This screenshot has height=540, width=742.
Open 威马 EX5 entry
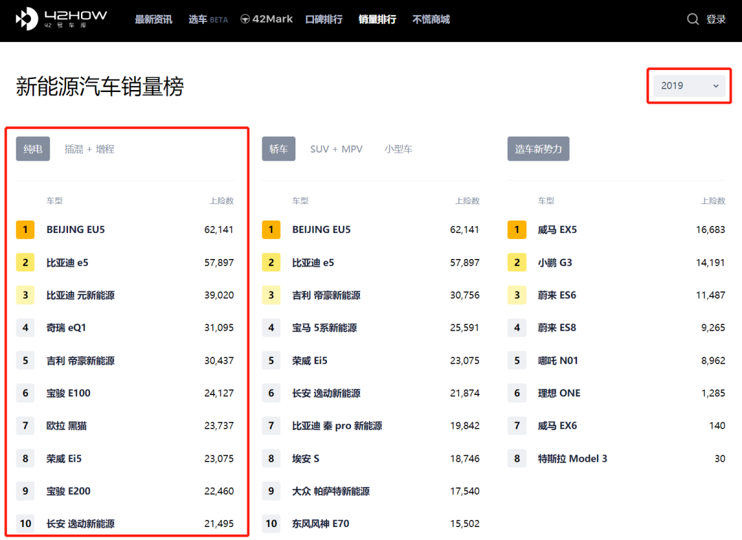point(557,229)
